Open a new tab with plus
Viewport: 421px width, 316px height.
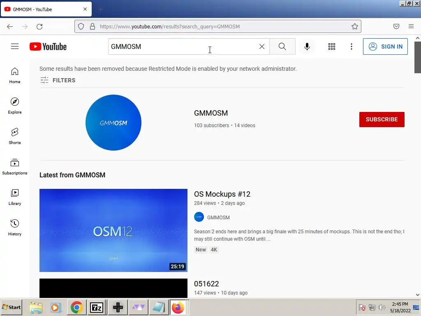[x=101, y=10]
